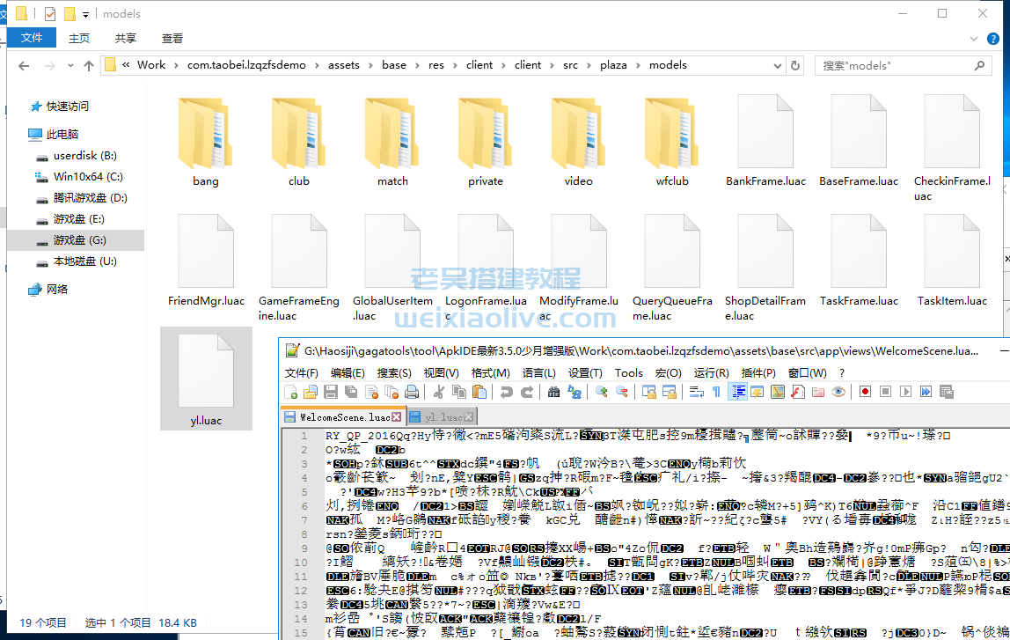Viewport: 1010px width, 640px height.
Task: Start macro recording with red dot icon
Action: pos(865,392)
